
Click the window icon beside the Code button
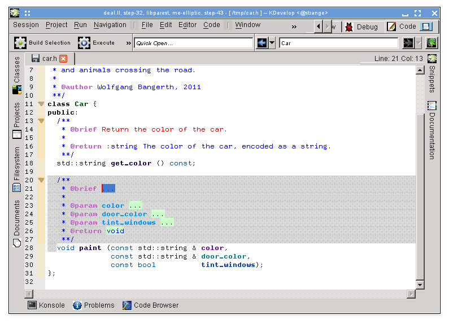(426, 27)
